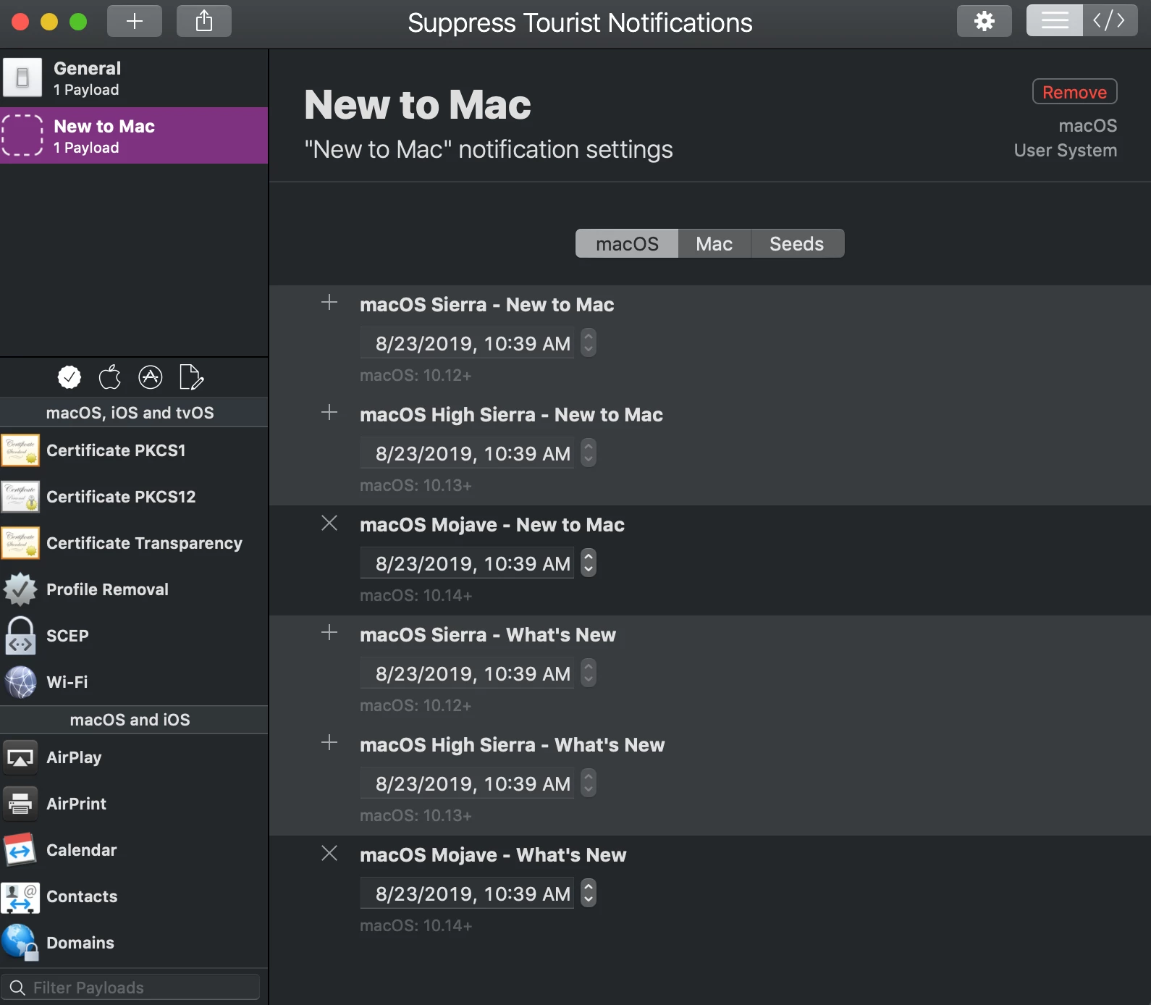This screenshot has height=1005, width=1151.
Task: Click the Certificate Transparency icon
Action: pyautogui.click(x=21, y=543)
